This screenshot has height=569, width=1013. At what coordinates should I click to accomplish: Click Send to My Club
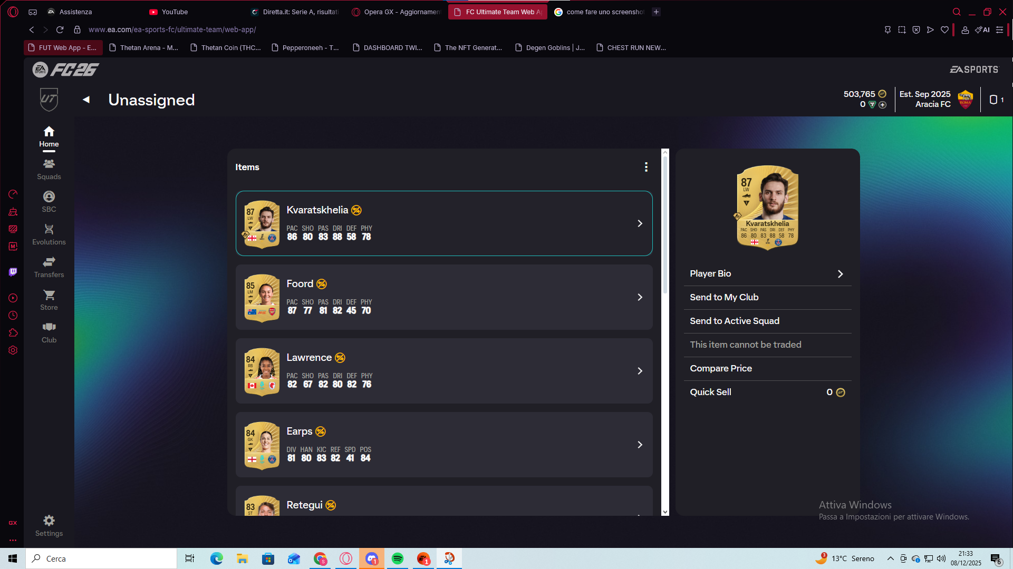(x=723, y=297)
